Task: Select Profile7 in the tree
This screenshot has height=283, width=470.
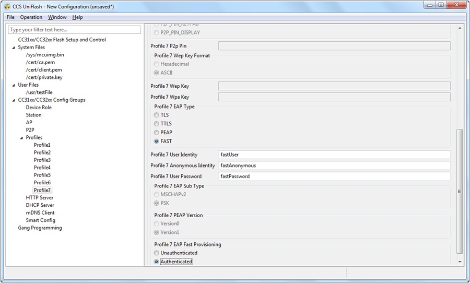Action: click(x=42, y=190)
